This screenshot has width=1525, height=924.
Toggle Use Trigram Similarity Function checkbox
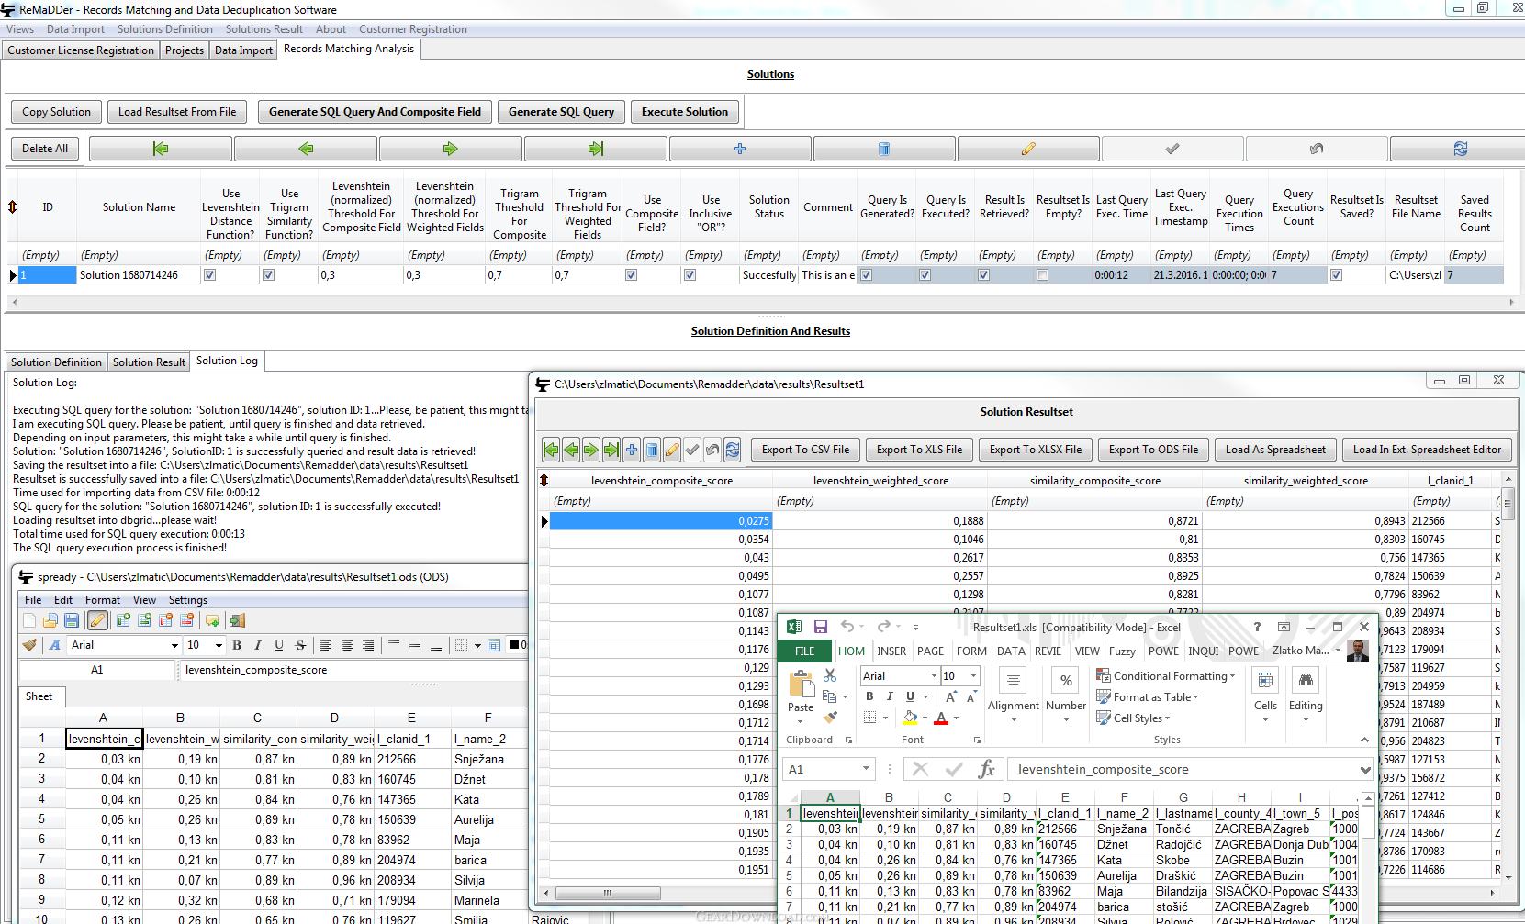pyautogui.click(x=269, y=275)
